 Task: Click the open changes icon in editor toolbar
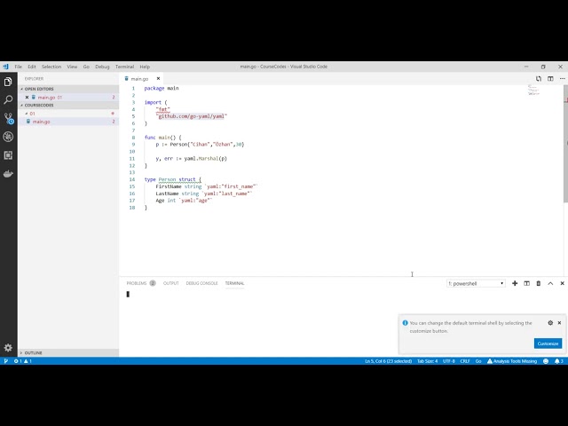pyautogui.click(x=539, y=79)
